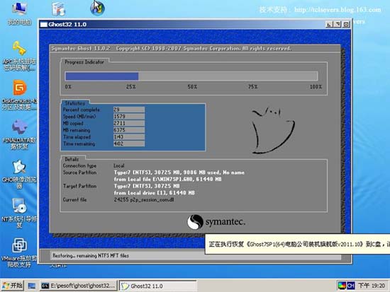Click the MB copied value 2711
The height and width of the screenshot is (292, 390).
pyautogui.click(x=129, y=123)
